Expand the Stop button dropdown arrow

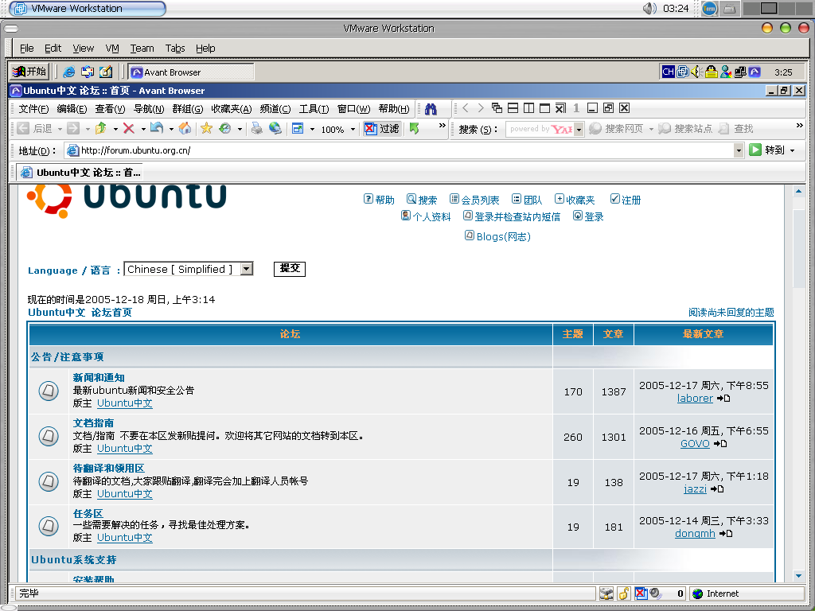(143, 129)
